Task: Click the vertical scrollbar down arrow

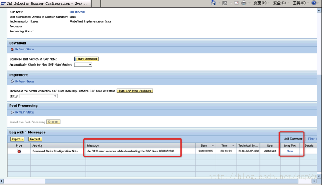Action: [x=319, y=176]
